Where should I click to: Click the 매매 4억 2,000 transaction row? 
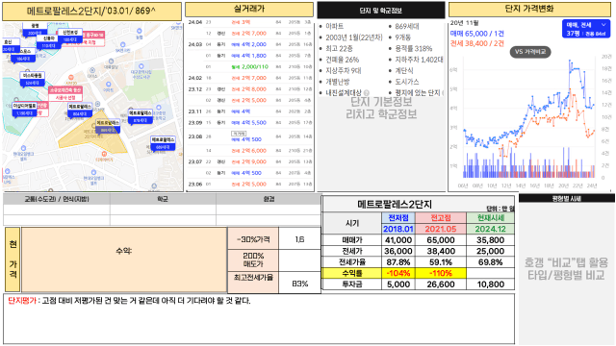pyautogui.click(x=250, y=44)
